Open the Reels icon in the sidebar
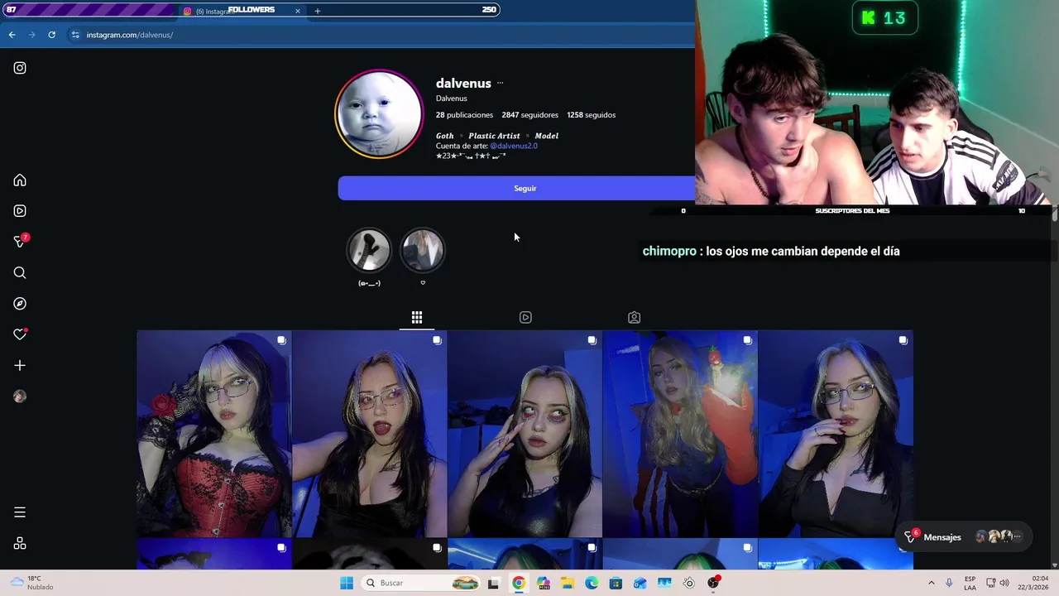 (x=20, y=211)
